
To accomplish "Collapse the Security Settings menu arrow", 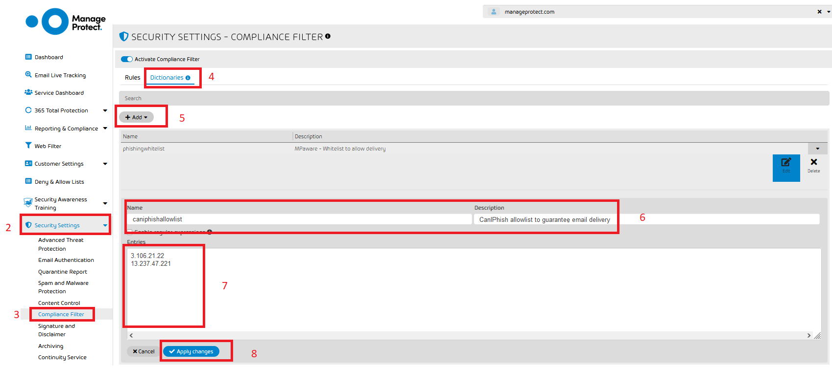I will pos(105,225).
